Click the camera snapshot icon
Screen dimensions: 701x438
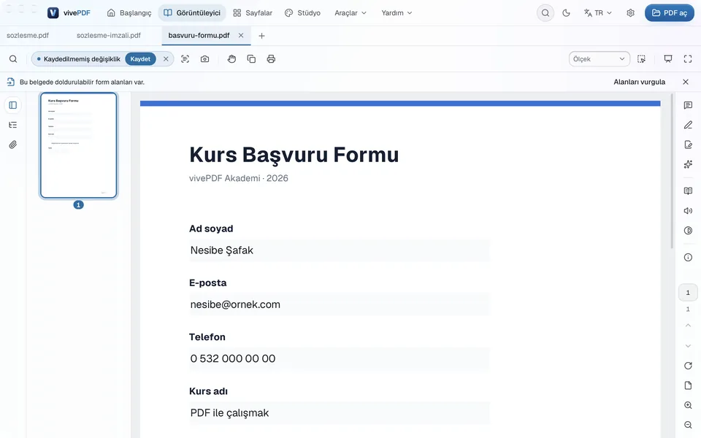tap(204, 59)
